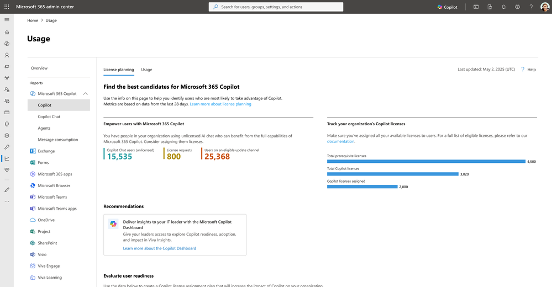The image size is (552, 287).
Task: Collapse the Microsoft 365 Copilot section
Action: [85, 94]
